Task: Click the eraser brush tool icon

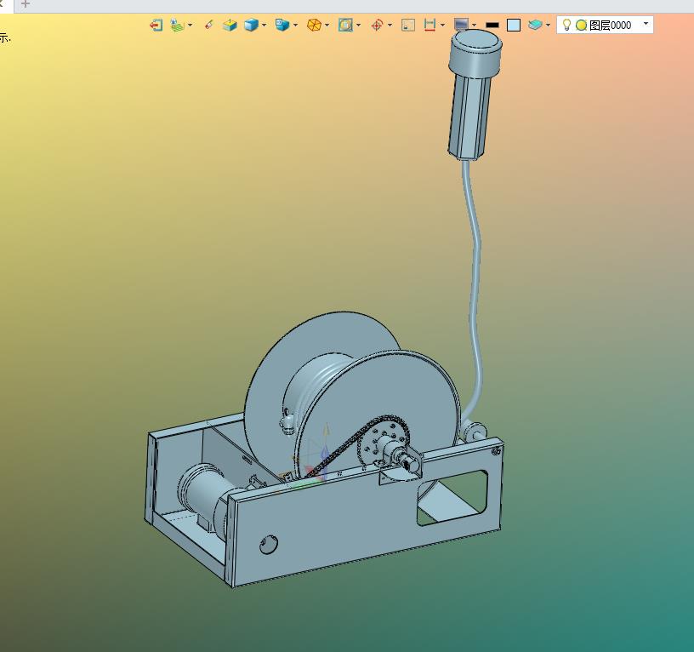Action: point(208,25)
